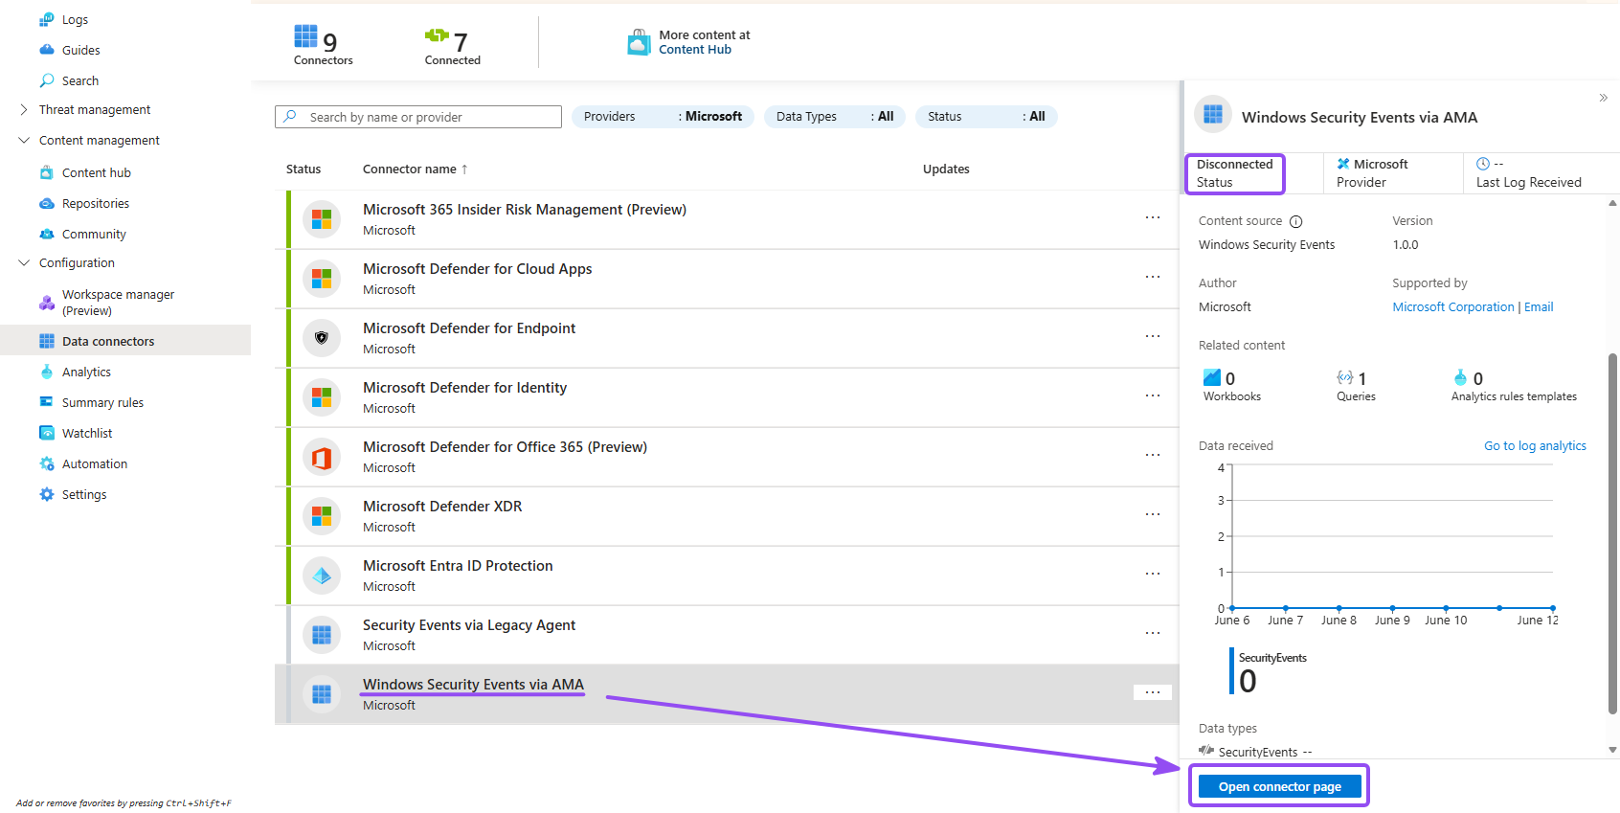
Task: Select Windows Security Events via AMA row
Action: (727, 694)
